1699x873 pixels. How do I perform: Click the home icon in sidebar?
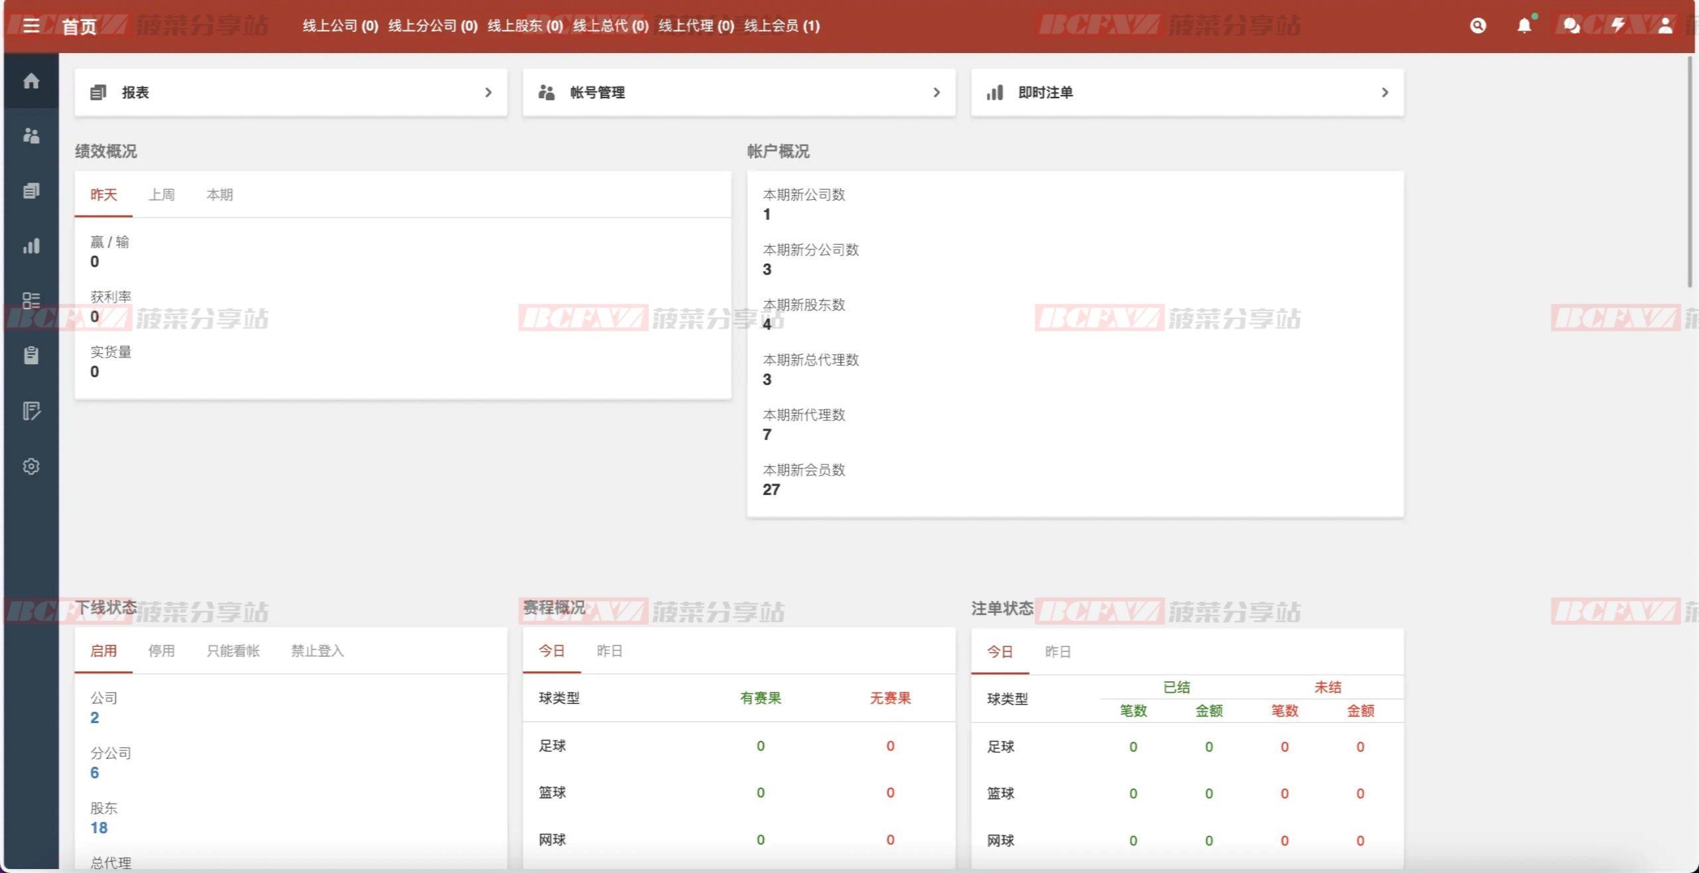click(x=31, y=81)
